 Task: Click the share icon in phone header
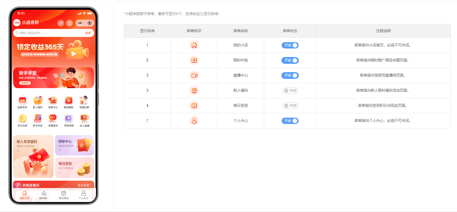pyautogui.click(x=70, y=23)
